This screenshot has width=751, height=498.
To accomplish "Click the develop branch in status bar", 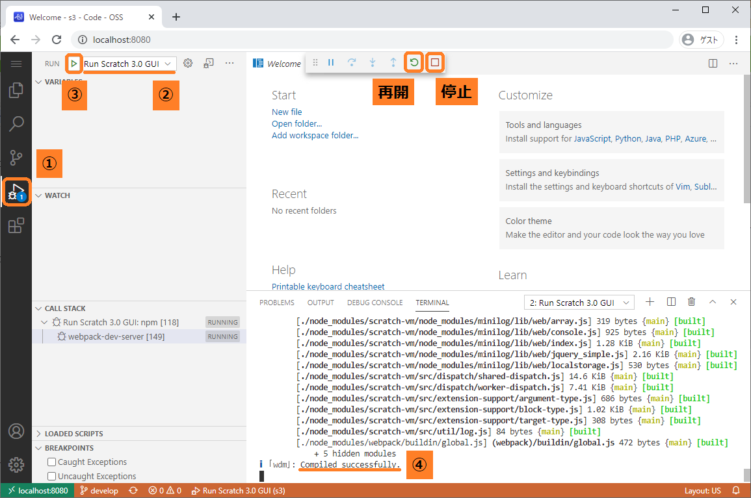I will coord(99,490).
